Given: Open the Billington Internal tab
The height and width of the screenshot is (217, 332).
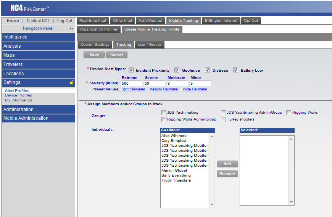Looking at the screenshot, I should [x=221, y=21].
